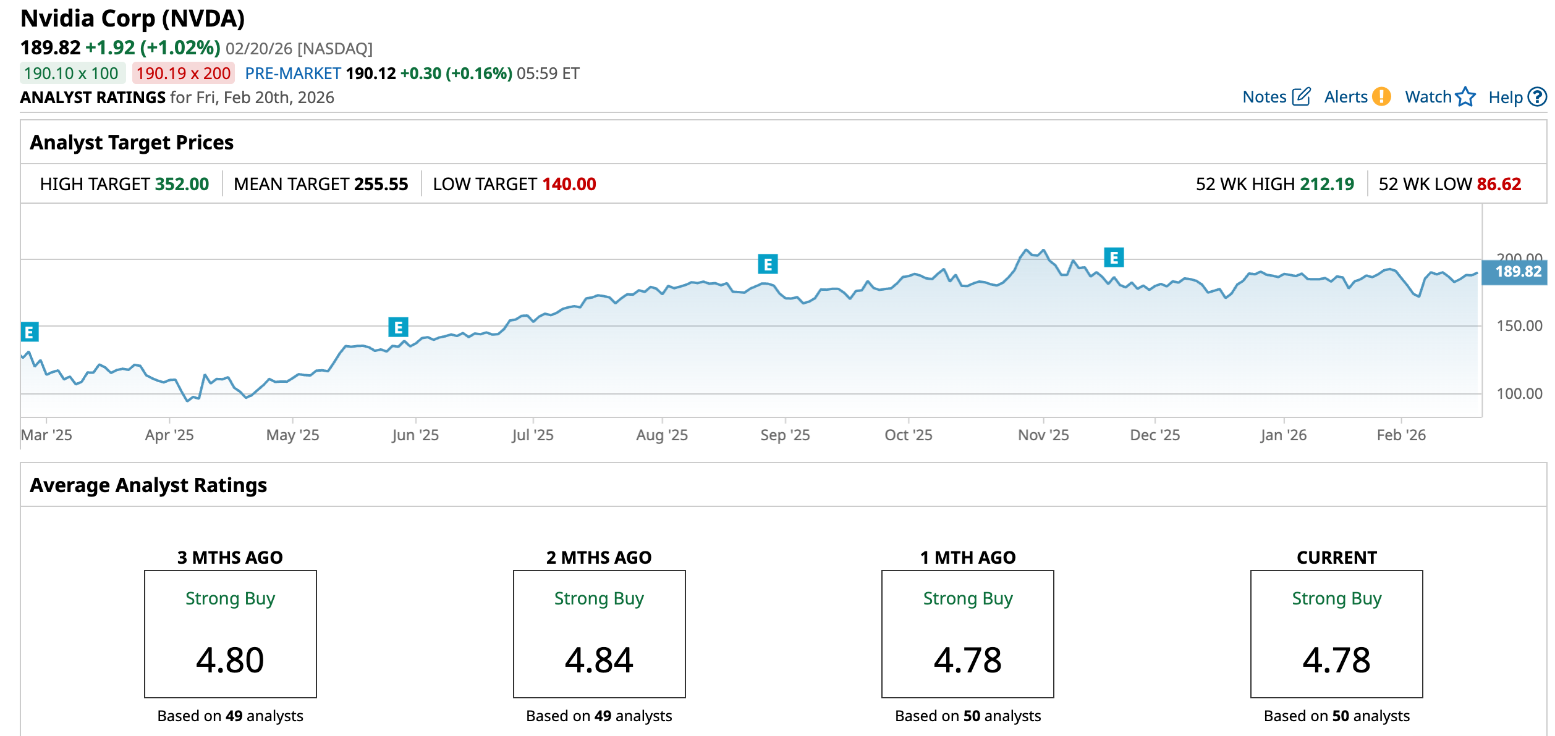Click the green 190.10 x 100 bid quote
Viewport: 1555px width, 736px height.
click(x=72, y=73)
